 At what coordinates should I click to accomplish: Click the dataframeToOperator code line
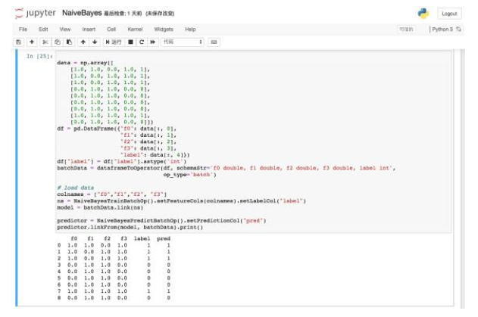pos(226,168)
